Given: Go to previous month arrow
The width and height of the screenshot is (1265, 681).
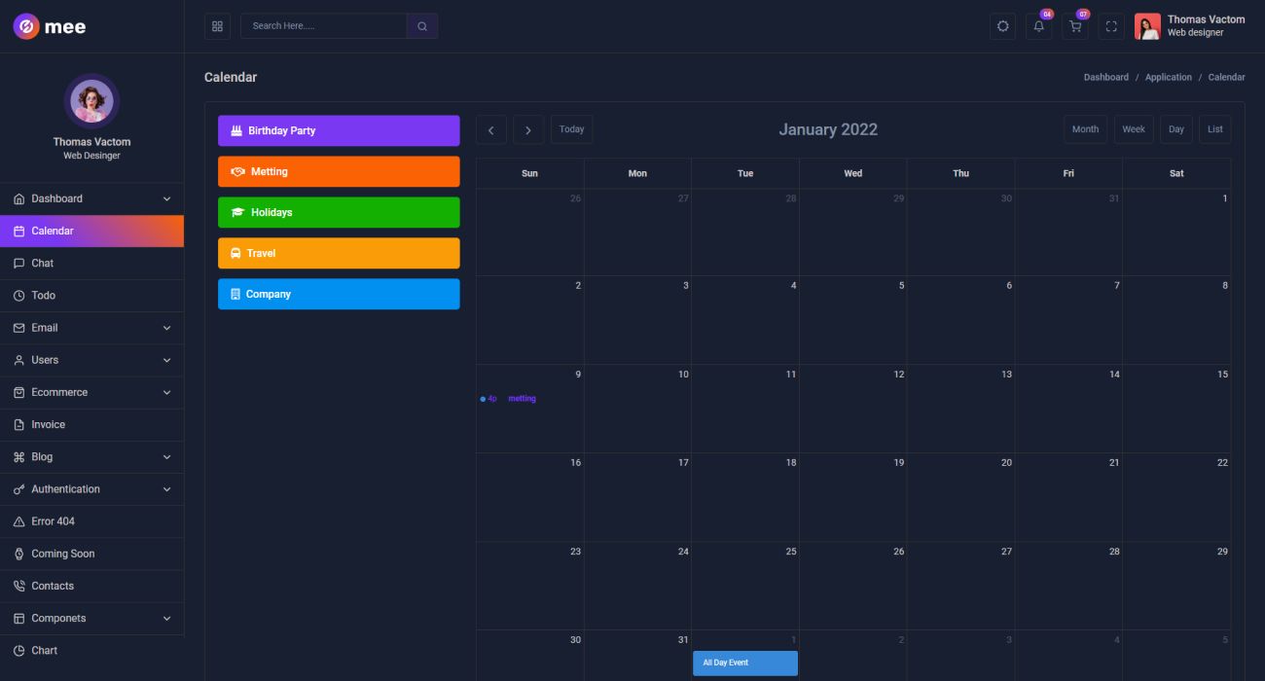Looking at the screenshot, I should (x=491, y=129).
